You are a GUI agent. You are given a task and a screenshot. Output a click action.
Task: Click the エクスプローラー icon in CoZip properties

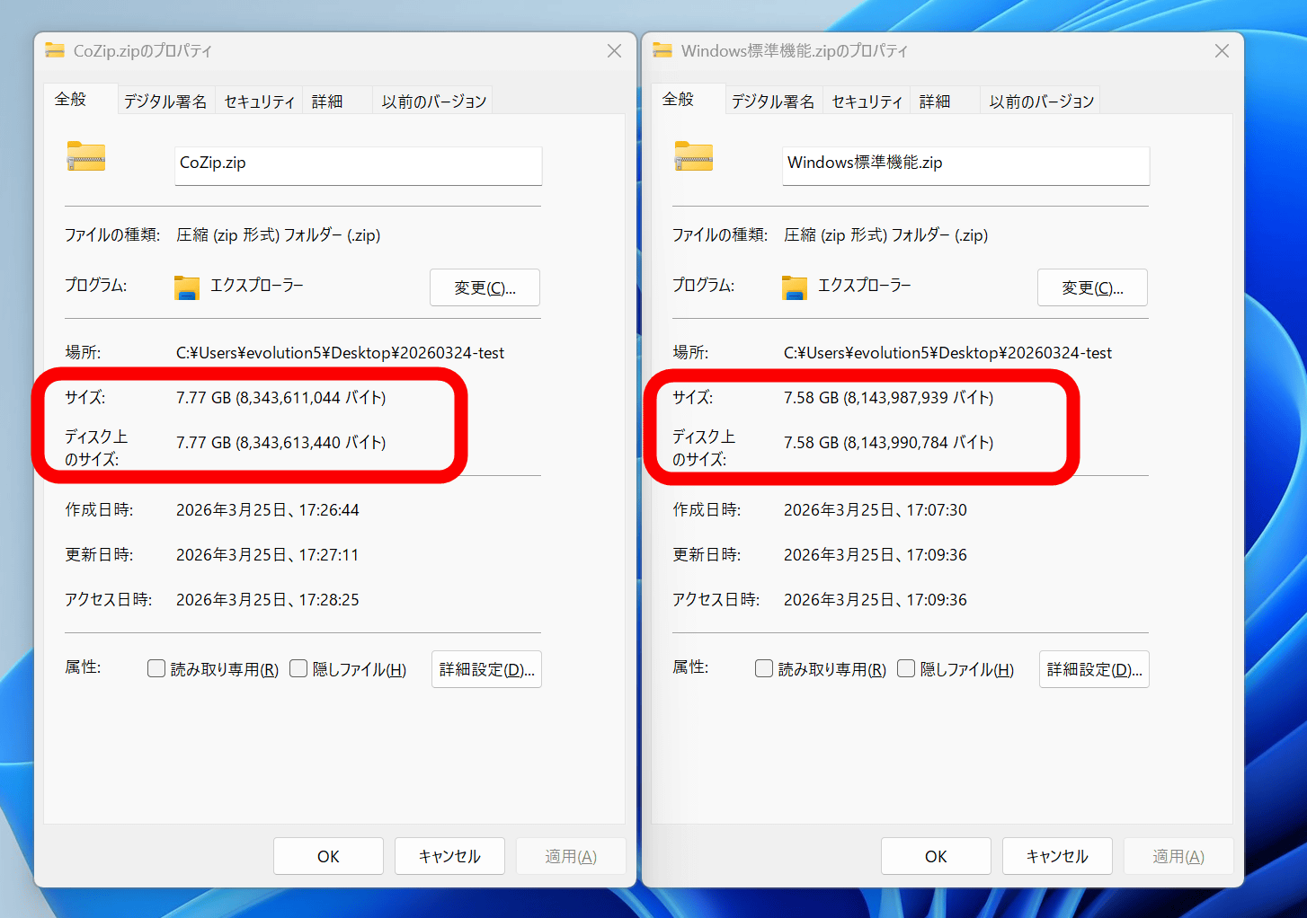click(x=187, y=287)
